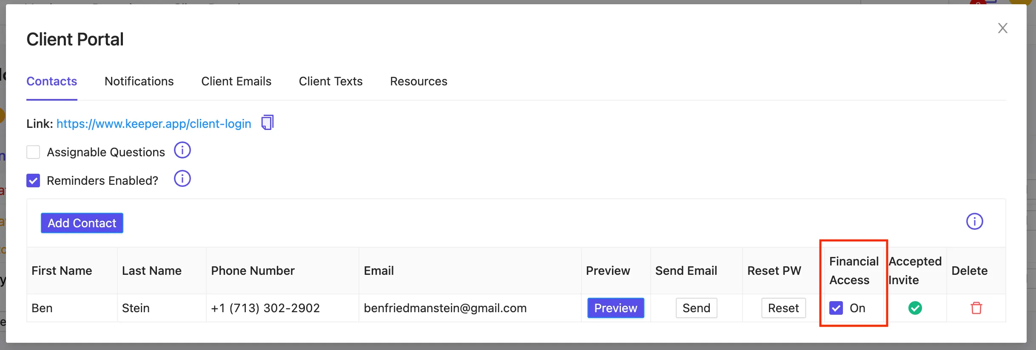Open the Client Emails tab

point(236,81)
